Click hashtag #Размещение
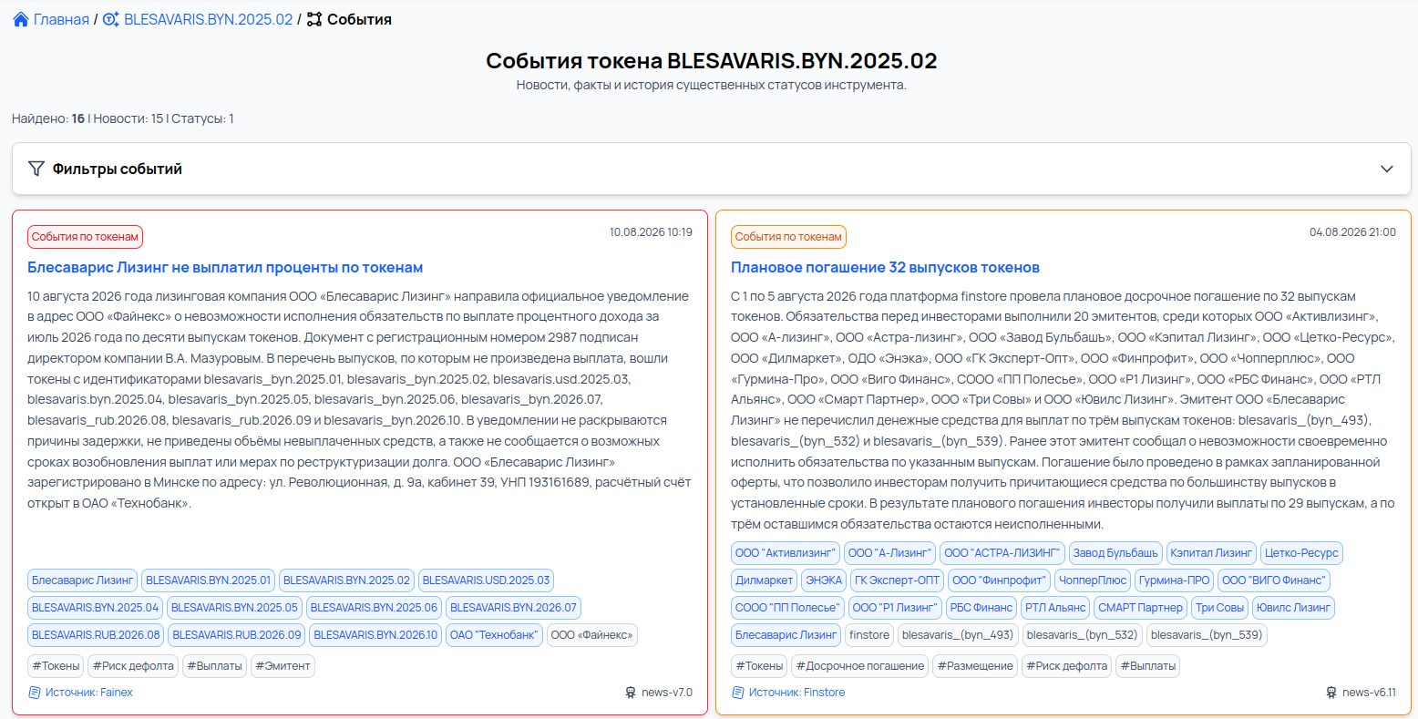Image resolution: width=1418 pixels, height=719 pixels. 975,666
